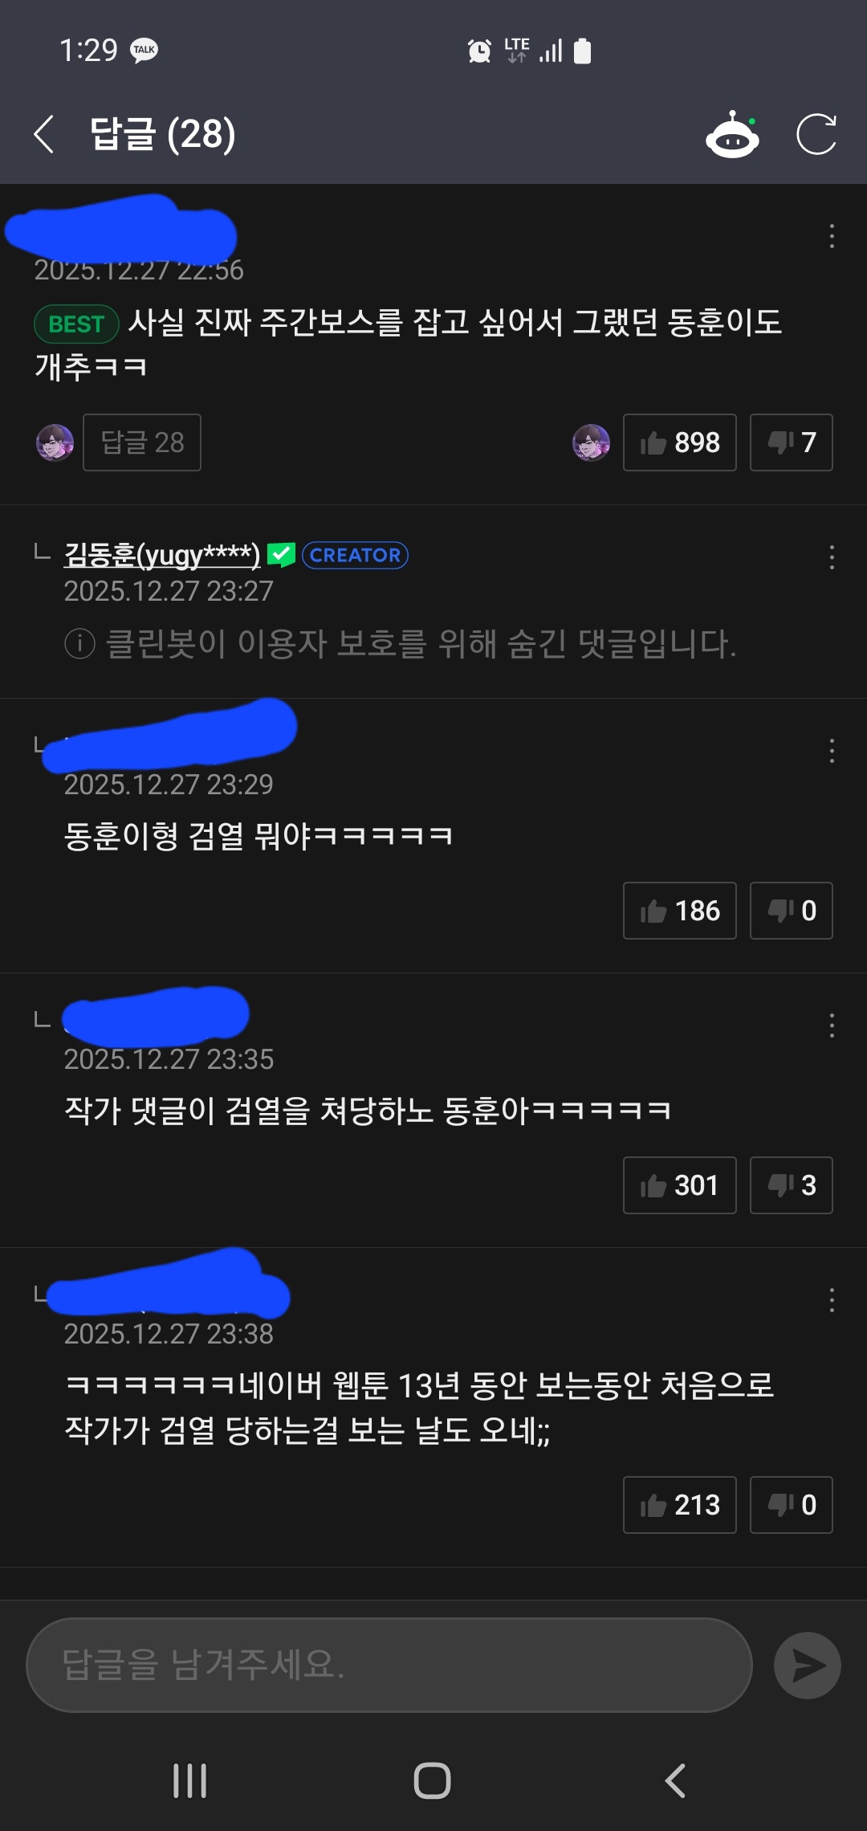Image resolution: width=867 pixels, height=1831 pixels.
Task: Open more options on 김동훈 creator reply
Action: pos(832,557)
